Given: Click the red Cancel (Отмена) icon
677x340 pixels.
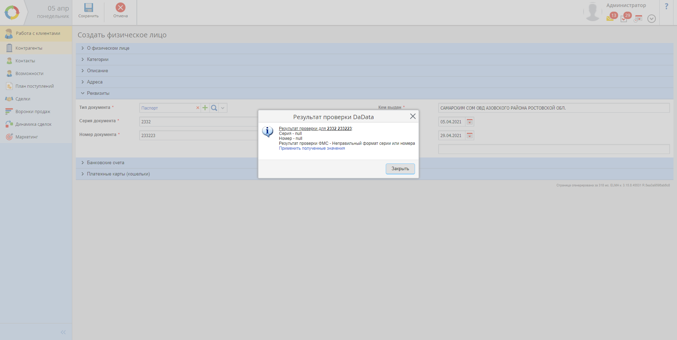Looking at the screenshot, I should click(x=121, y=8).
